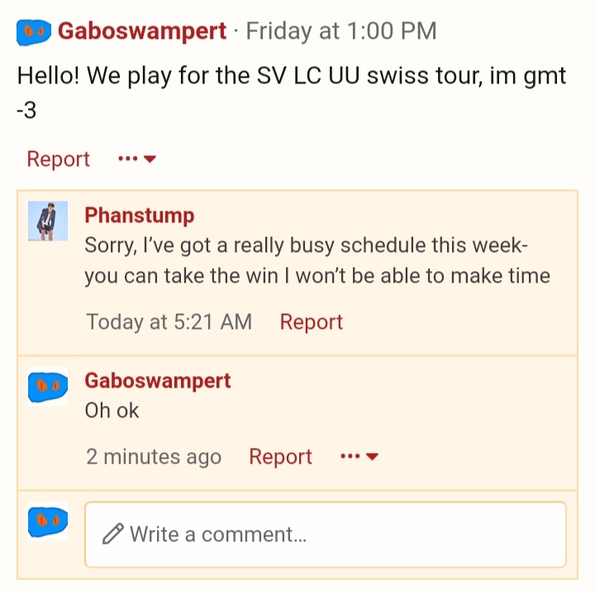
Task: Click the "Today at 5:21 AM" timestamp
Action: click(x=169, y=322)
